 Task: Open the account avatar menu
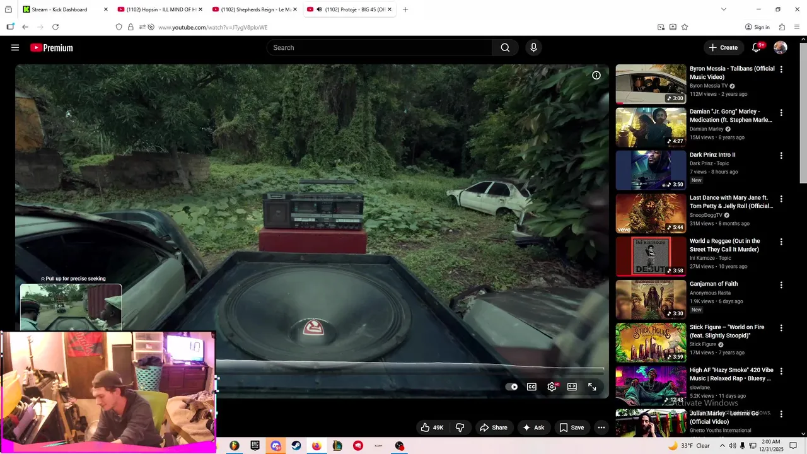click(781, 47)
